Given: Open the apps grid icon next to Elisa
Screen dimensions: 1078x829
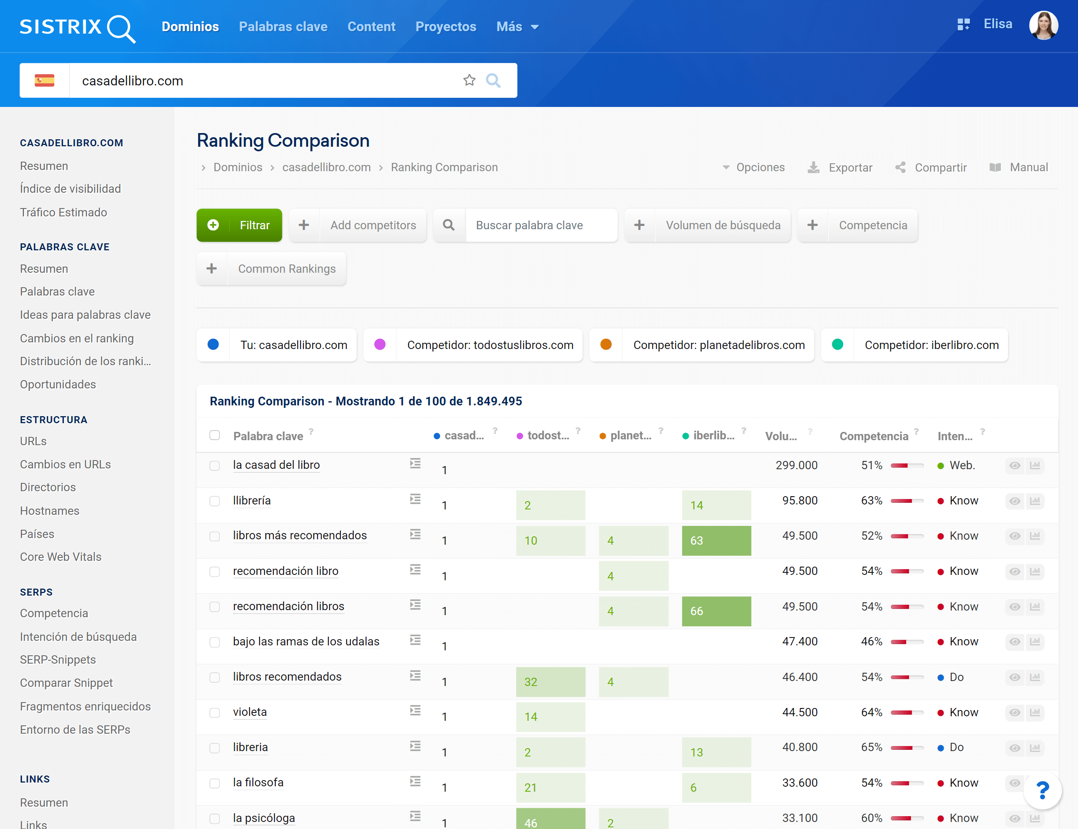Looking at the screenshot, I should [x=963, y=24].
